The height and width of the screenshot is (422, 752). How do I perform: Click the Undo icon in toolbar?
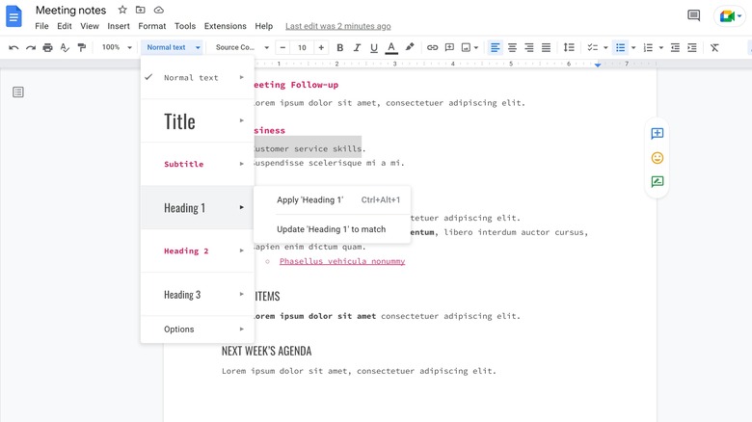(13, 47)
